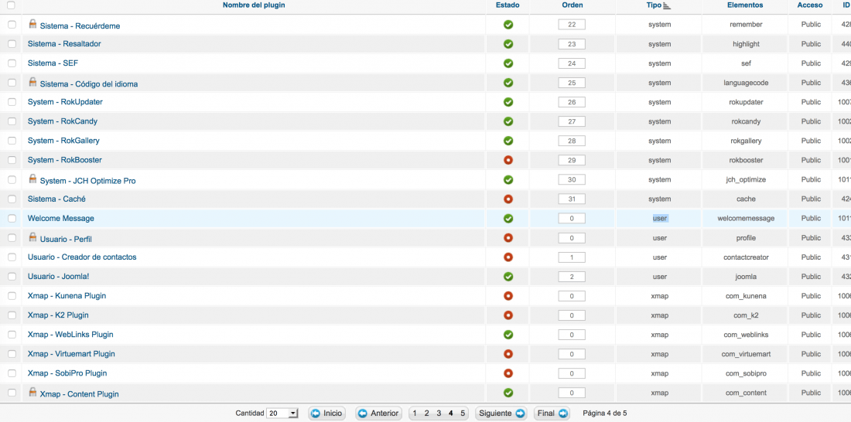Image resolution: width=851 pixels, height=422 pixels.
Task: Disable Sistema - Resaltador via status icon
Action: 508,44
